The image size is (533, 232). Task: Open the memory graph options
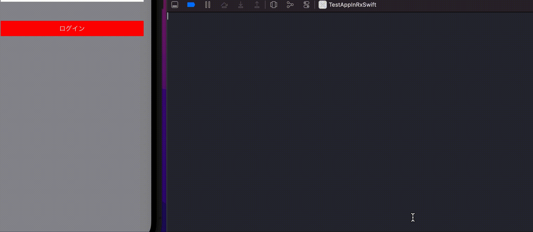tap(290, 5)
